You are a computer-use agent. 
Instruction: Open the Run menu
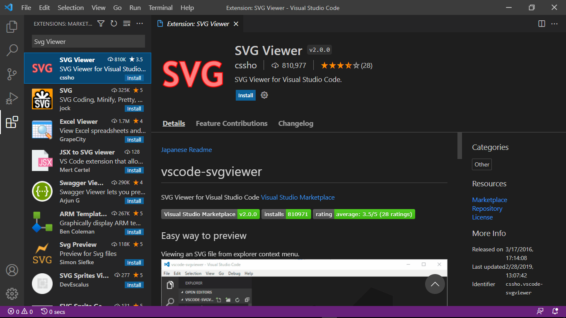coord(135,7)
